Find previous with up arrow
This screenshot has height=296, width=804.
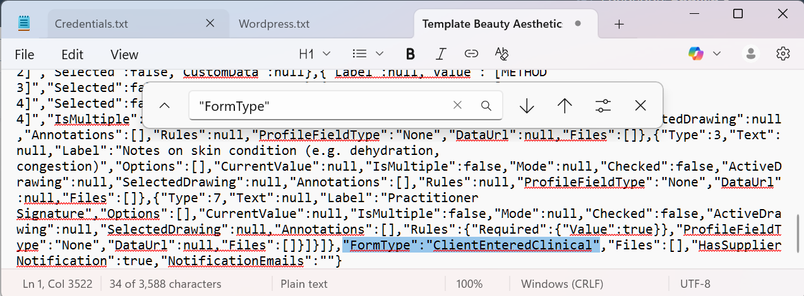pyautogui.click(x=565, y=105)
